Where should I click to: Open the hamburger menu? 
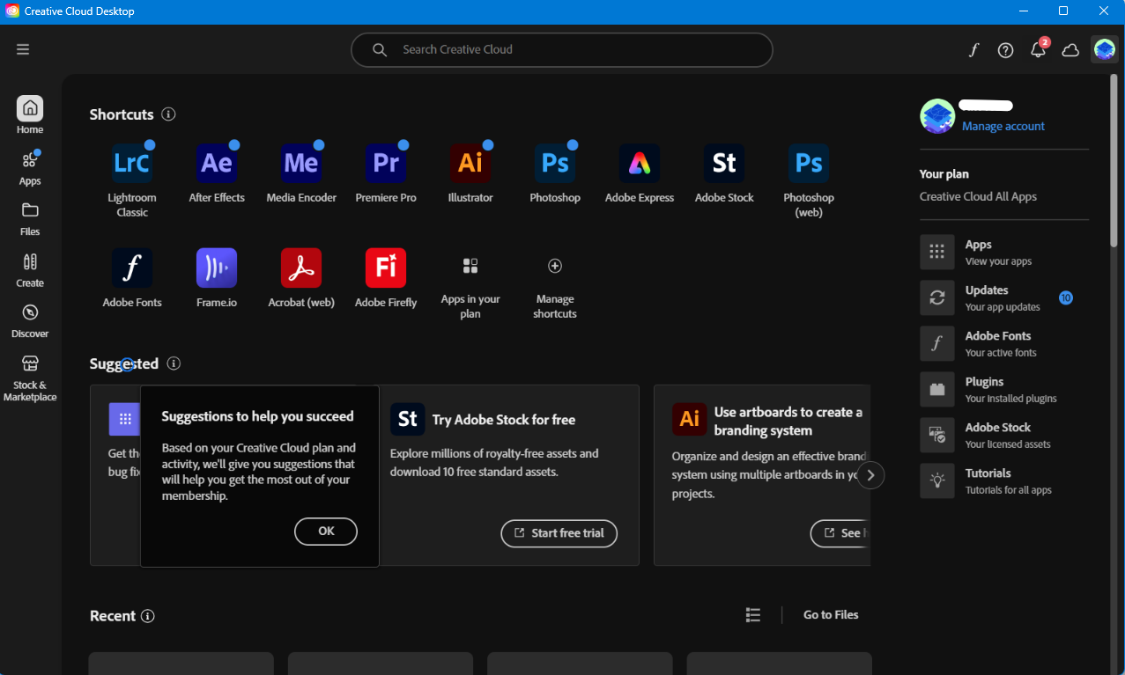23,49
